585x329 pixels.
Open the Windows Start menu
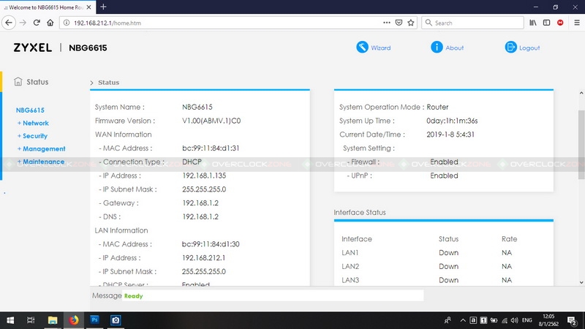(x=10, y=320)
